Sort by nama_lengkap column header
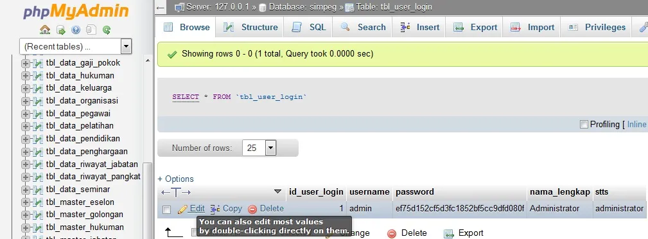 pyautogui.click(x=560, y=192)
